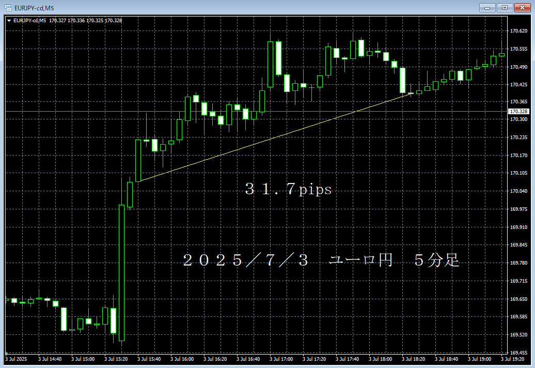The image size is (535, 368).
Task: Click the 3 Jul 18:20 time label
Action: pyautogui.click(x=414, y=359)
